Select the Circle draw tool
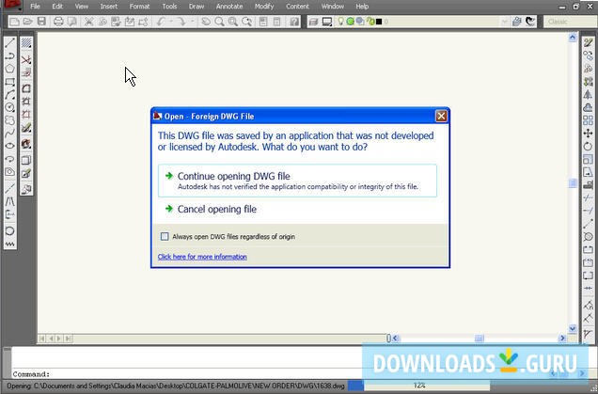The height and width of the screenshot is (394, 598). tap(10, 108)
